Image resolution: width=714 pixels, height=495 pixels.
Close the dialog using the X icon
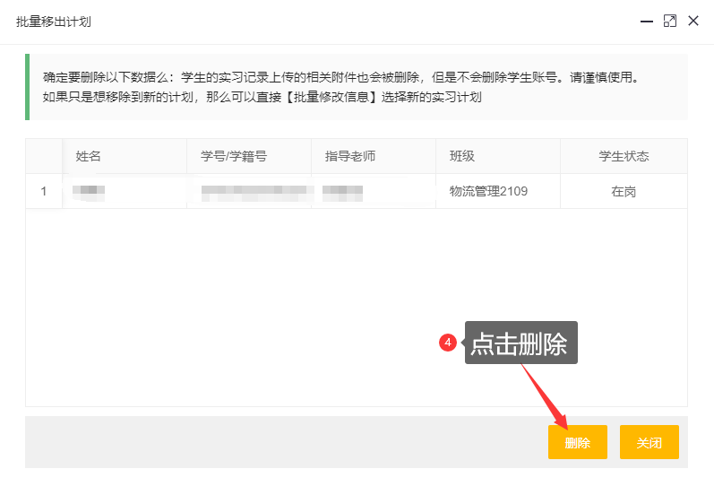tap(692, 22)
